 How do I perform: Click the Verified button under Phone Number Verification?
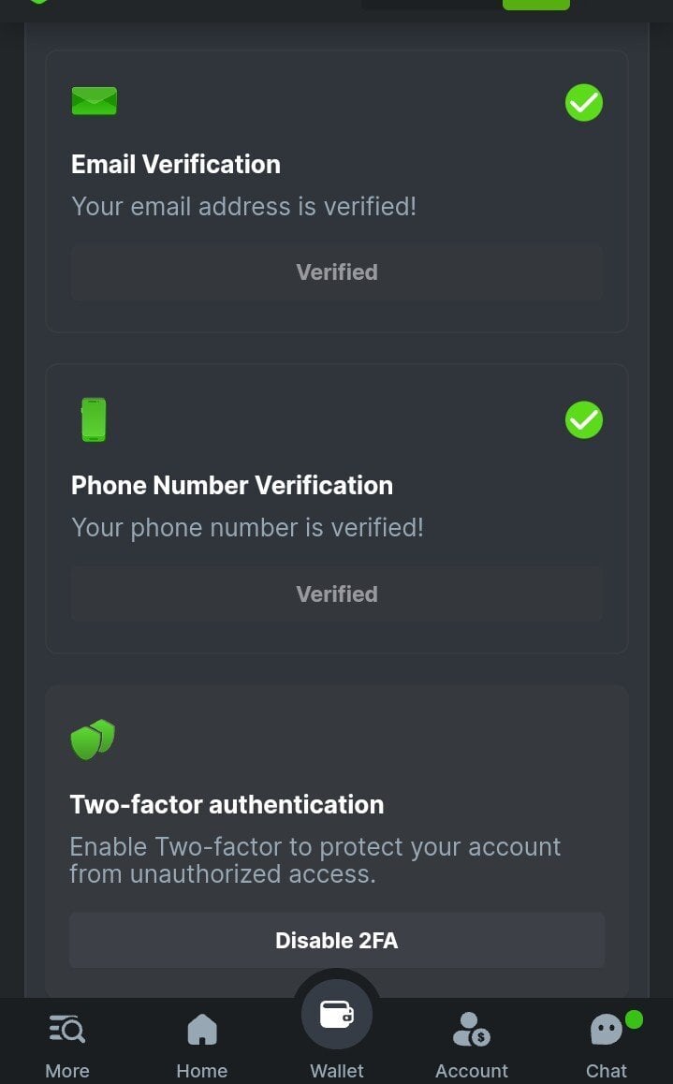337,594
